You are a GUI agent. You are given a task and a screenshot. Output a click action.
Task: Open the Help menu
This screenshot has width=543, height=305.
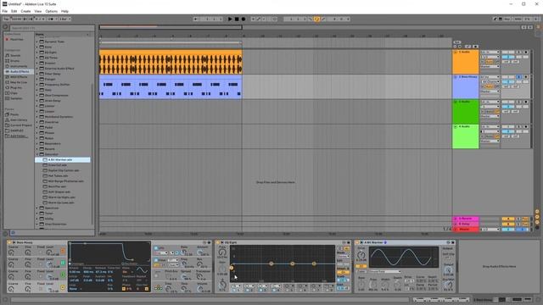point(64,11)
